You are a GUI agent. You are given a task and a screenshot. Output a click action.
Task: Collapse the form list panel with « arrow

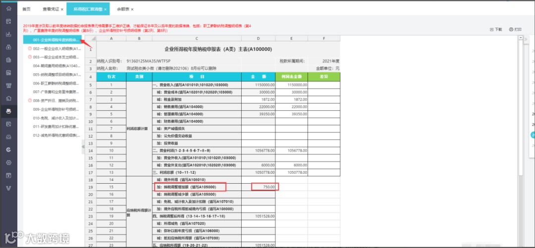(x=83, y=147)
